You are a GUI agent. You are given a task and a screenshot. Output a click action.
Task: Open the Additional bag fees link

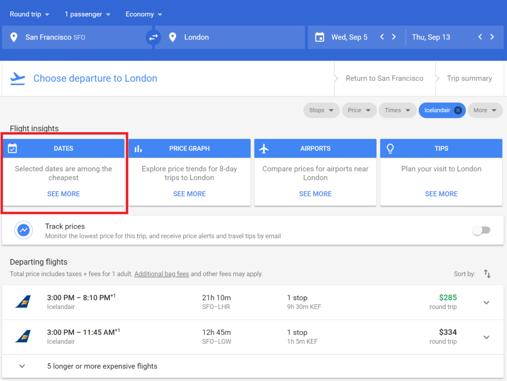coord(161,274)
